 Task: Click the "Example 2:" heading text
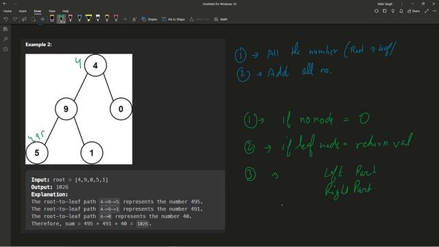click(38, 44)
